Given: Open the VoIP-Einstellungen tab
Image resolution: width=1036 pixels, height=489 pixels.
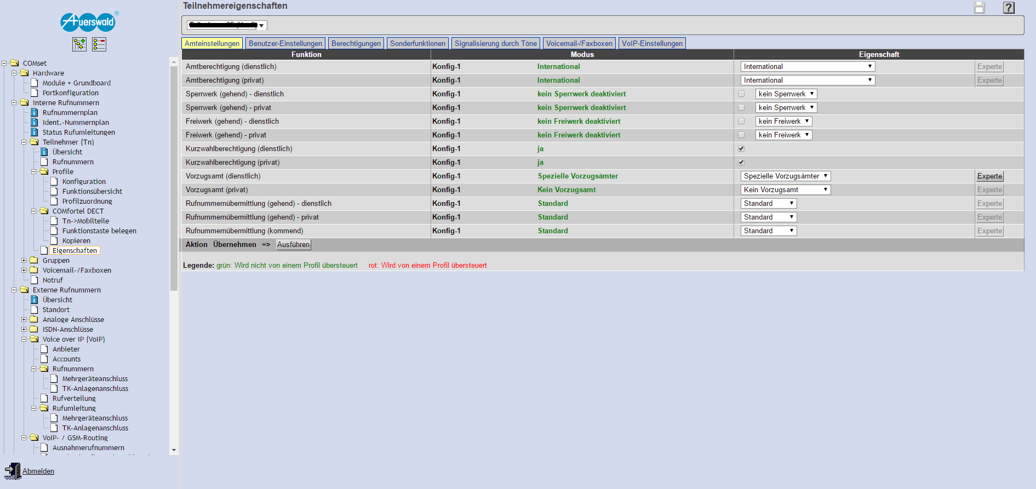Looking at the screenshot, I should [651, 44].
